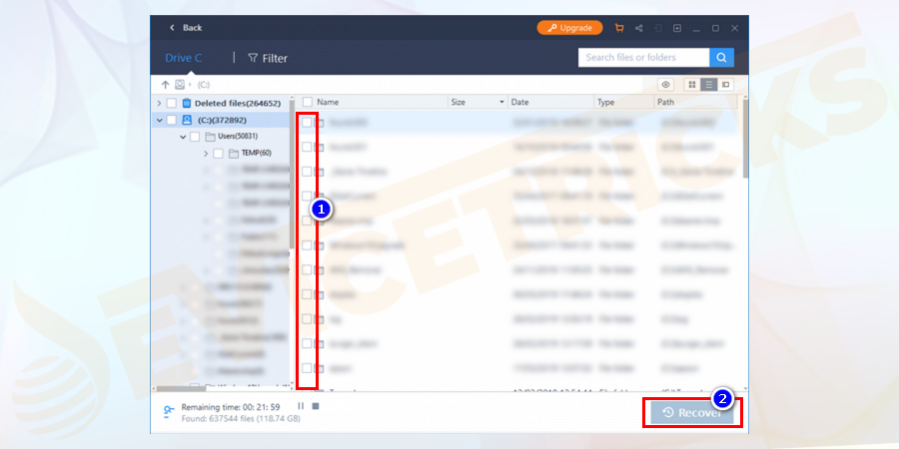The height and width of the screenshot is (449, 899).
Task: Switch to preview pane view
Action: click(x=725, y=85)
